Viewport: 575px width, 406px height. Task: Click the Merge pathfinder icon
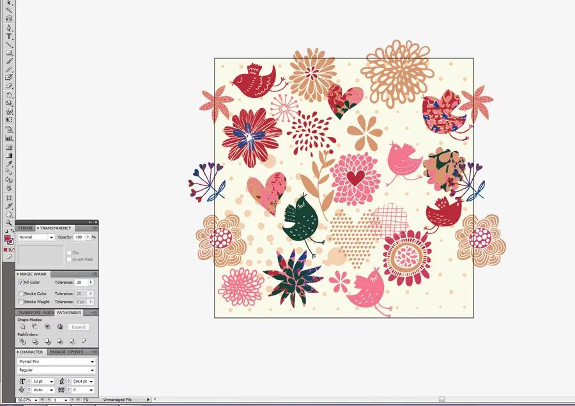click(47, 341)
